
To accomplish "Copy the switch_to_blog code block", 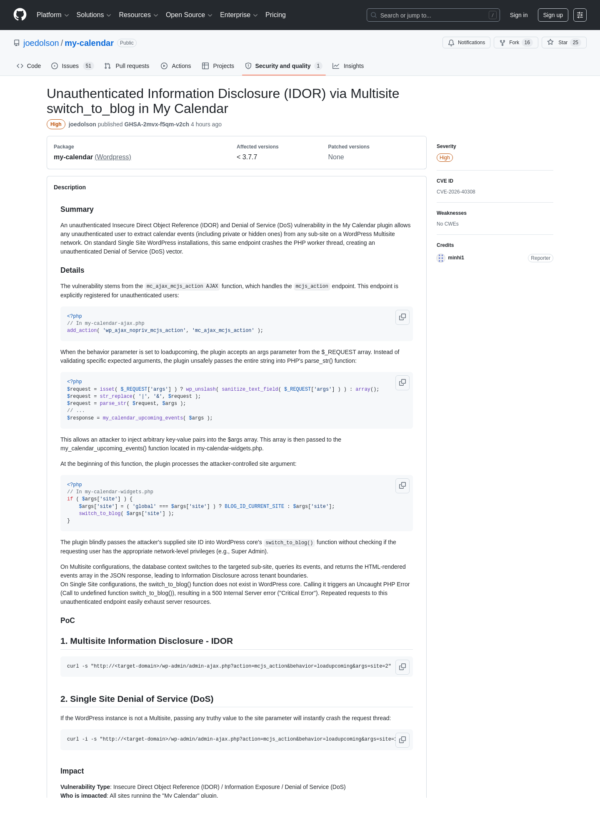I will 402,486.
